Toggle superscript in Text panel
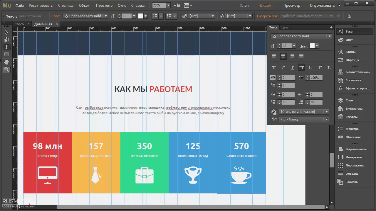 tap(320, 68)
